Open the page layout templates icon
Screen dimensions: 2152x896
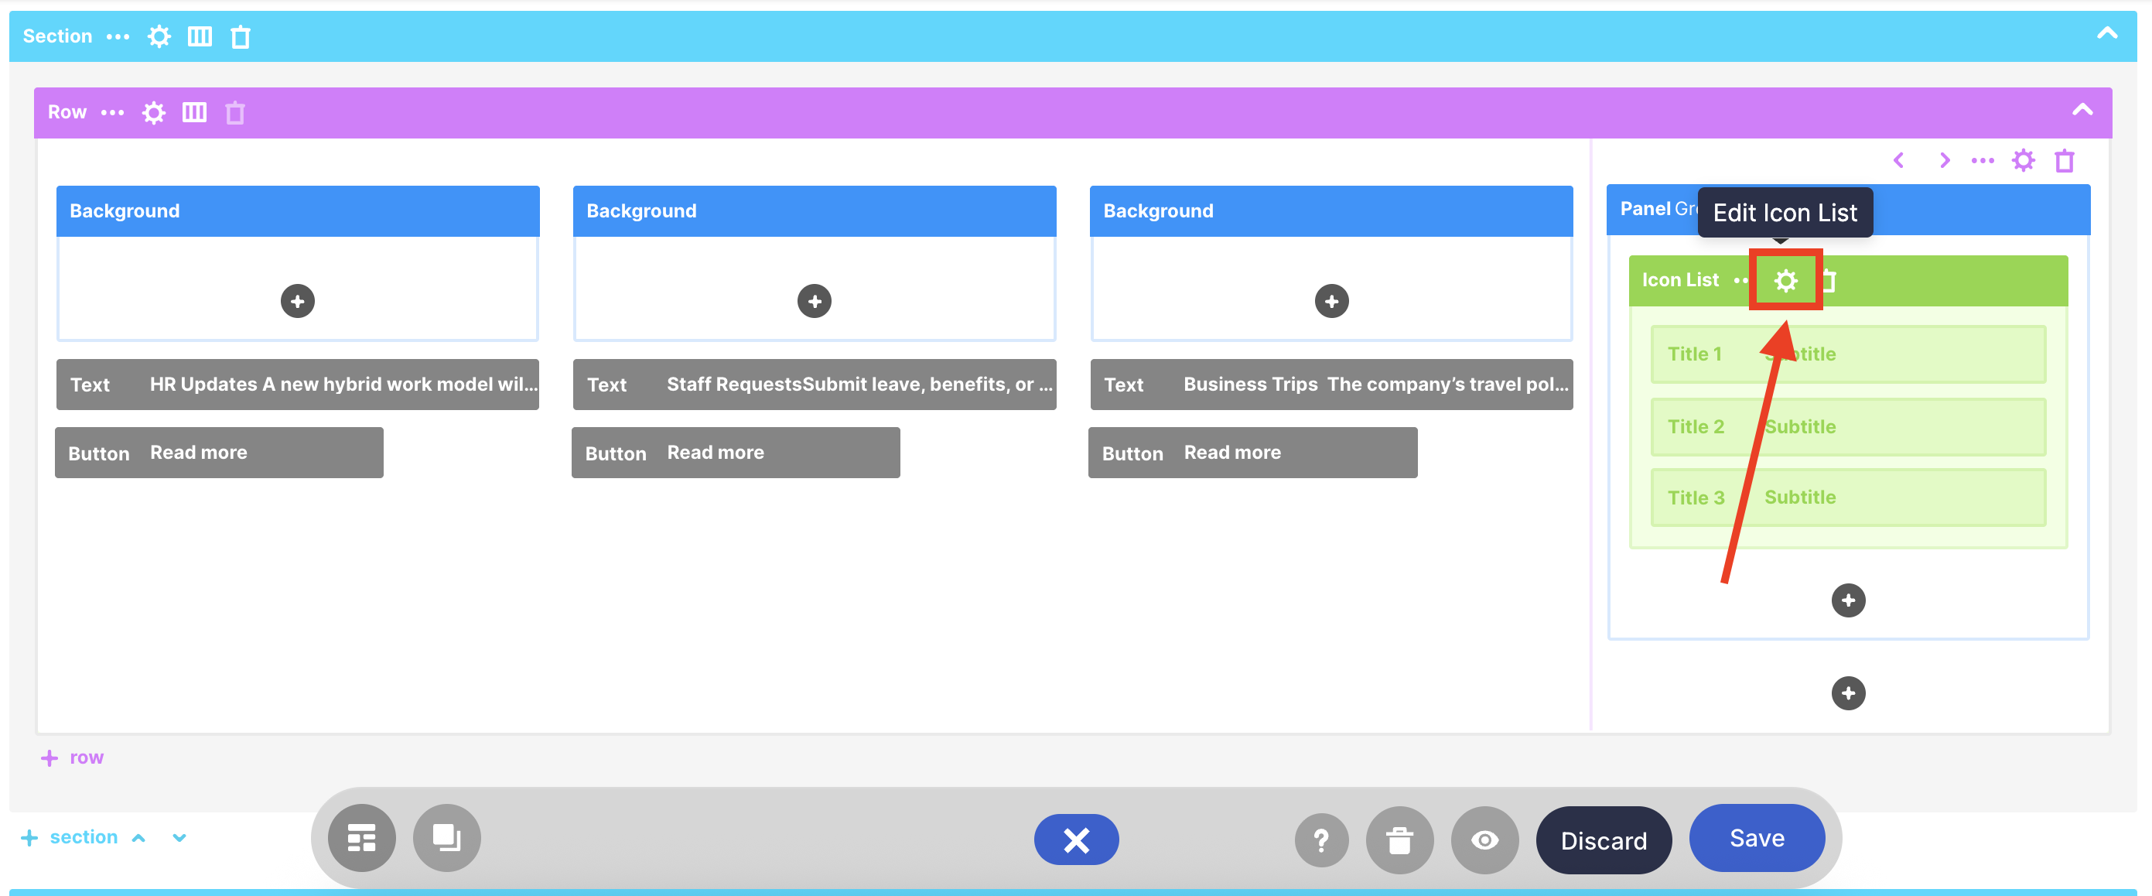pyautogui.click(x=362, y=838)
